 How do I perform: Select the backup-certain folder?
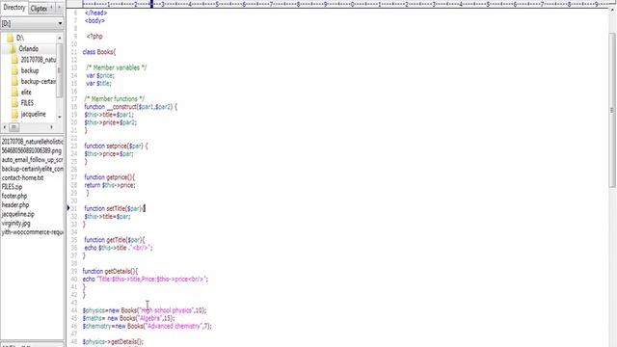click(39, 81)
